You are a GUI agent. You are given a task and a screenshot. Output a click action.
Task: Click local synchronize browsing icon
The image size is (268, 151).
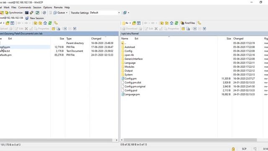tap(56, 23)
